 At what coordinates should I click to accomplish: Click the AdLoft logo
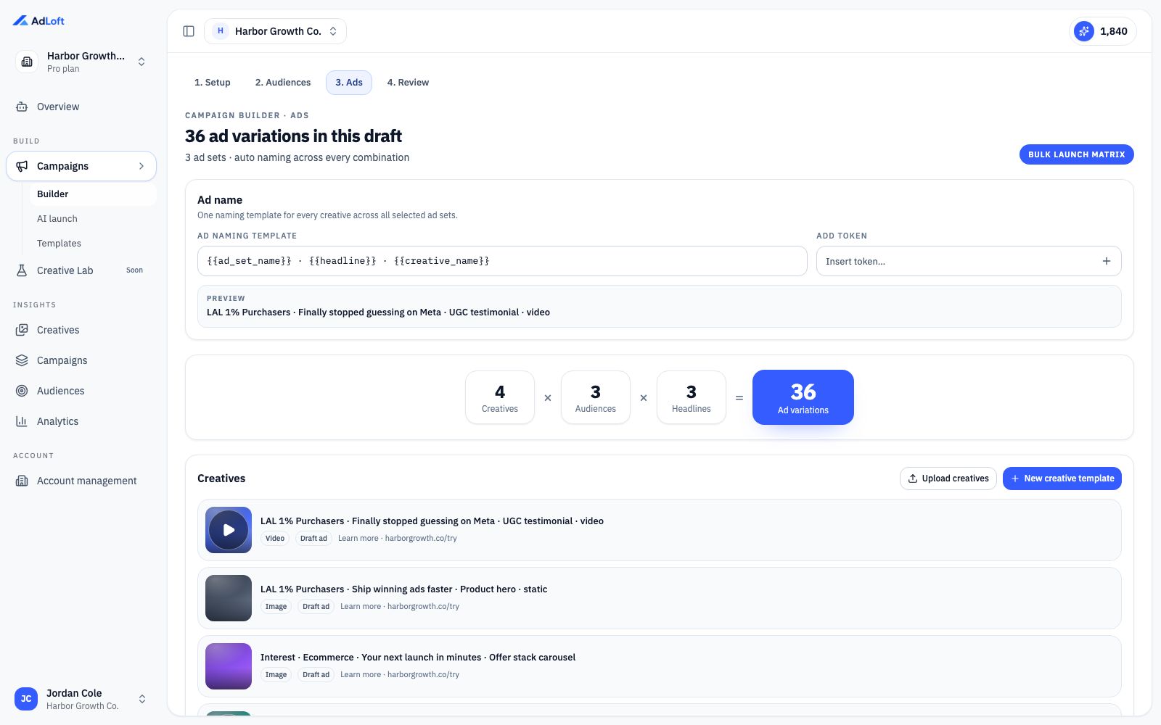click(x=38, y=21)
